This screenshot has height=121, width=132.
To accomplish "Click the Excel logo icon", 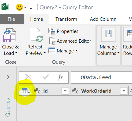I will click(5, 7).
